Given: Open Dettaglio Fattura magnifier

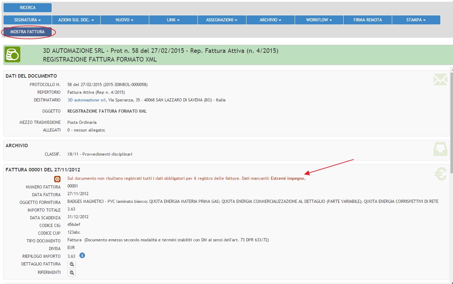Looking at the screenshot, I should 72,264.
